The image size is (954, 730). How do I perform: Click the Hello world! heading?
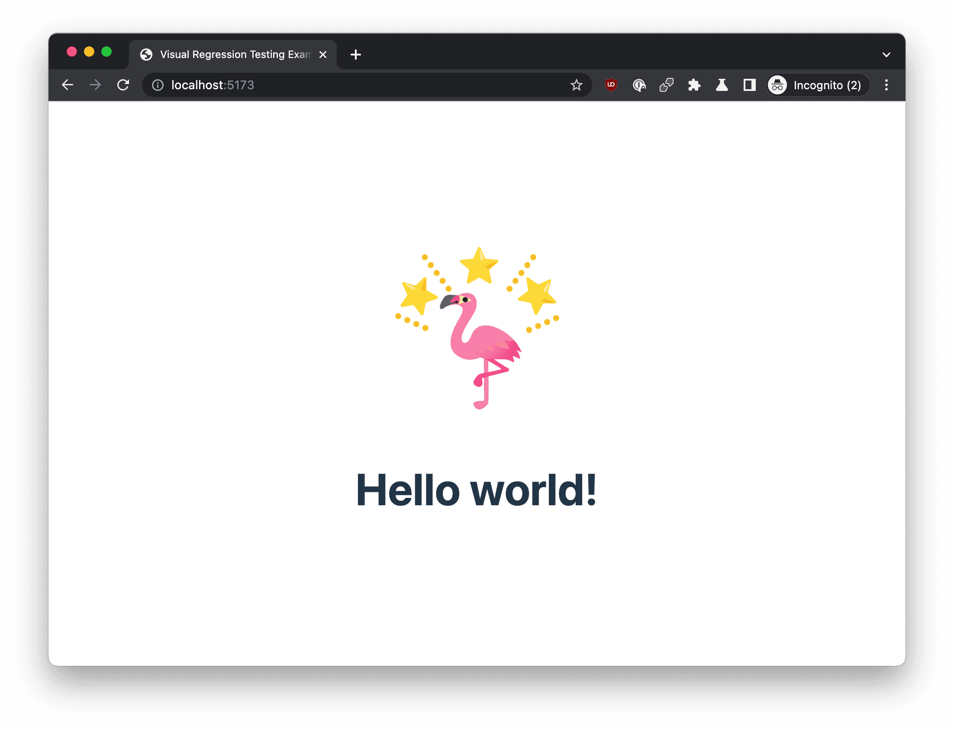click(477, 490)
